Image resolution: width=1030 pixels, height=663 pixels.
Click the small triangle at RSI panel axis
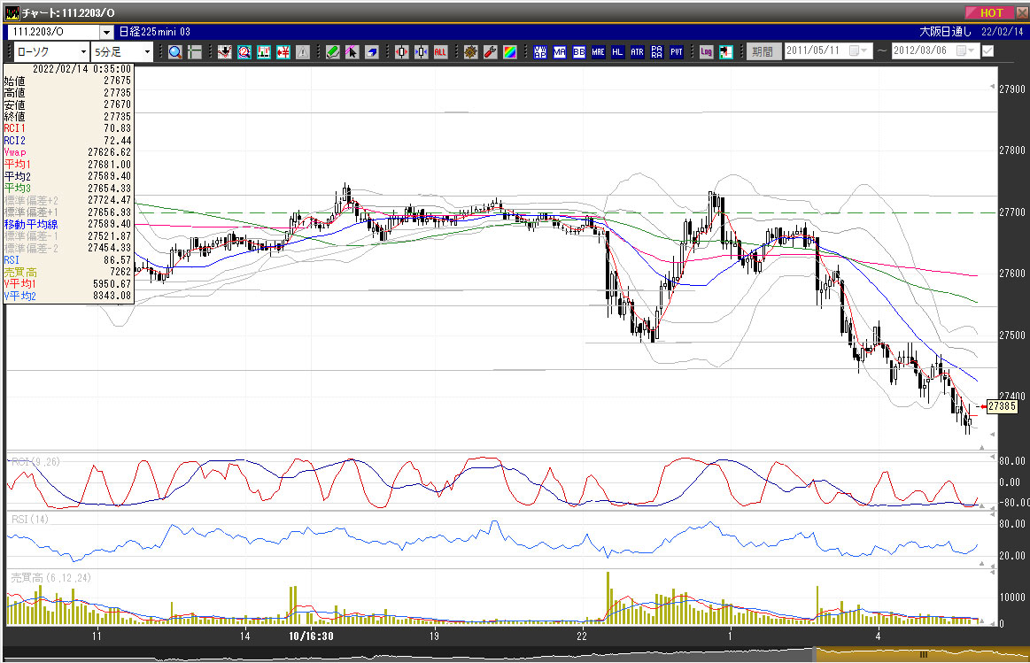pyautogui.click(x=981, y=563)
